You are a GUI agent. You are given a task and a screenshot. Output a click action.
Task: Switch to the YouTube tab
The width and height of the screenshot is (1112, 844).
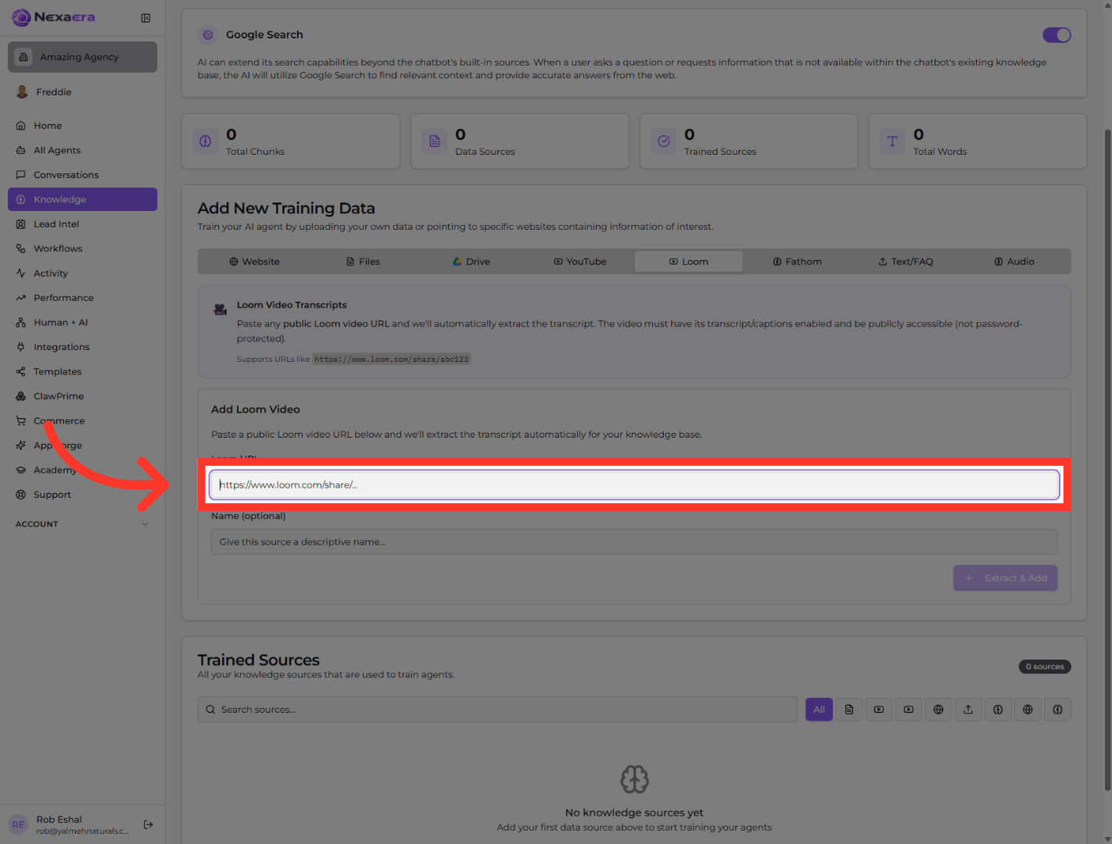tap(580, 262)
